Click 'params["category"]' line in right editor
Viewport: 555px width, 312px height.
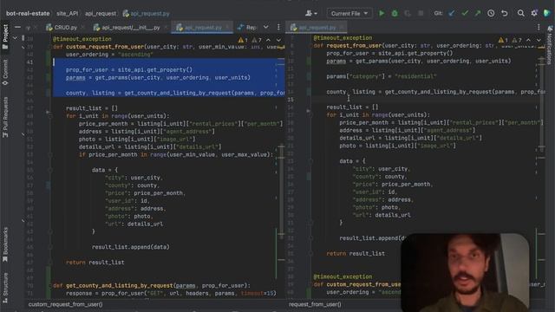(382, 76)
